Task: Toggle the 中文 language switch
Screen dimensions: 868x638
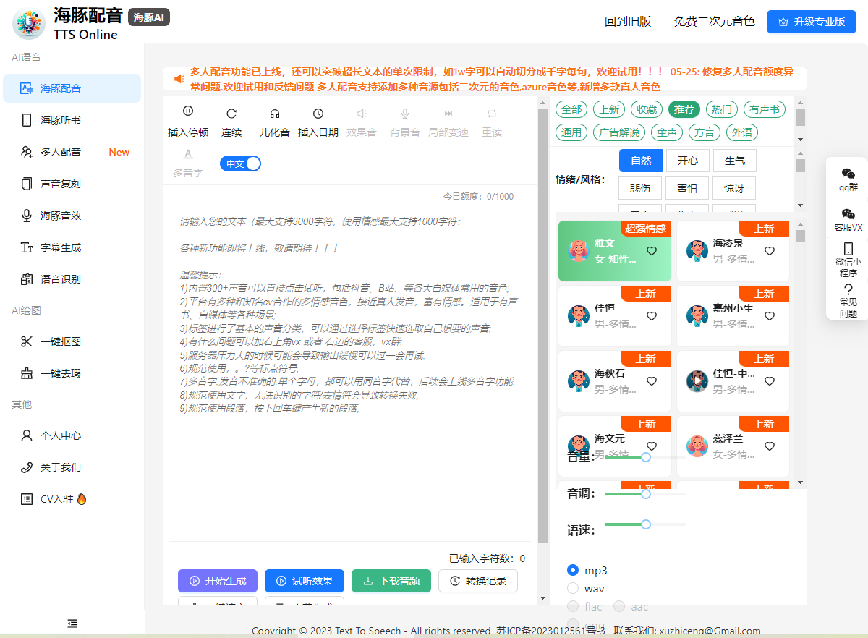Action: (x=240, y=163)
